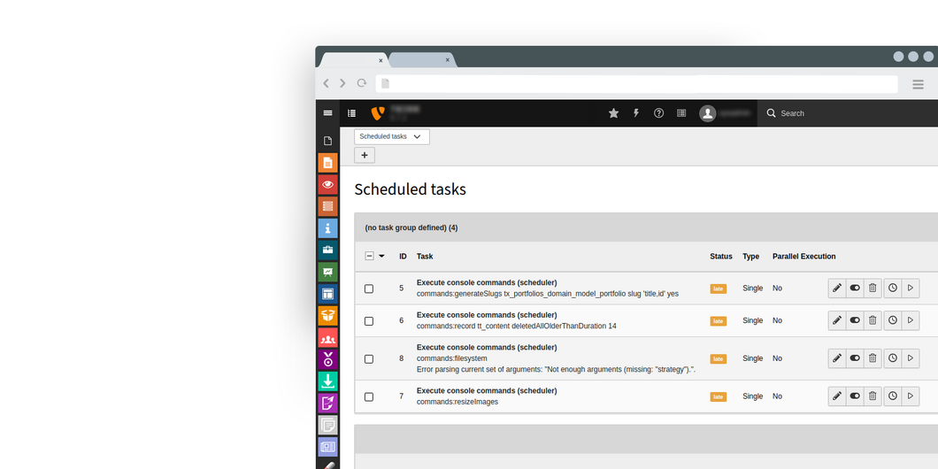Open the red users group module icon
Screen dimensions: 938x469
327,337
